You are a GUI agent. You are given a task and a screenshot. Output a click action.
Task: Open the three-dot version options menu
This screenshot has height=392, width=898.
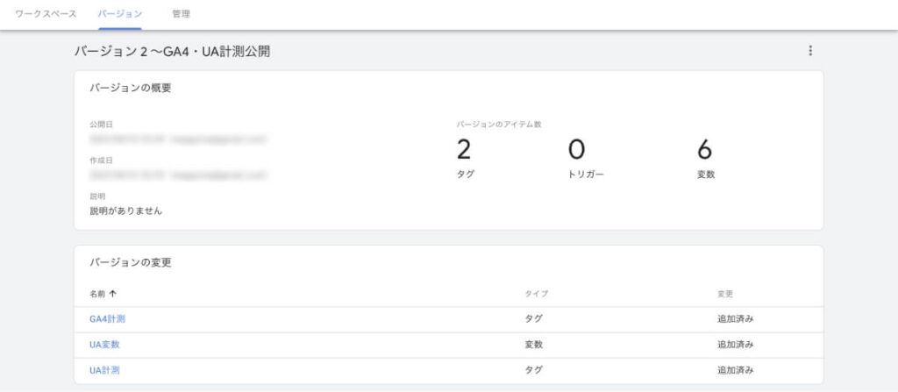click(x=810, y=52)
